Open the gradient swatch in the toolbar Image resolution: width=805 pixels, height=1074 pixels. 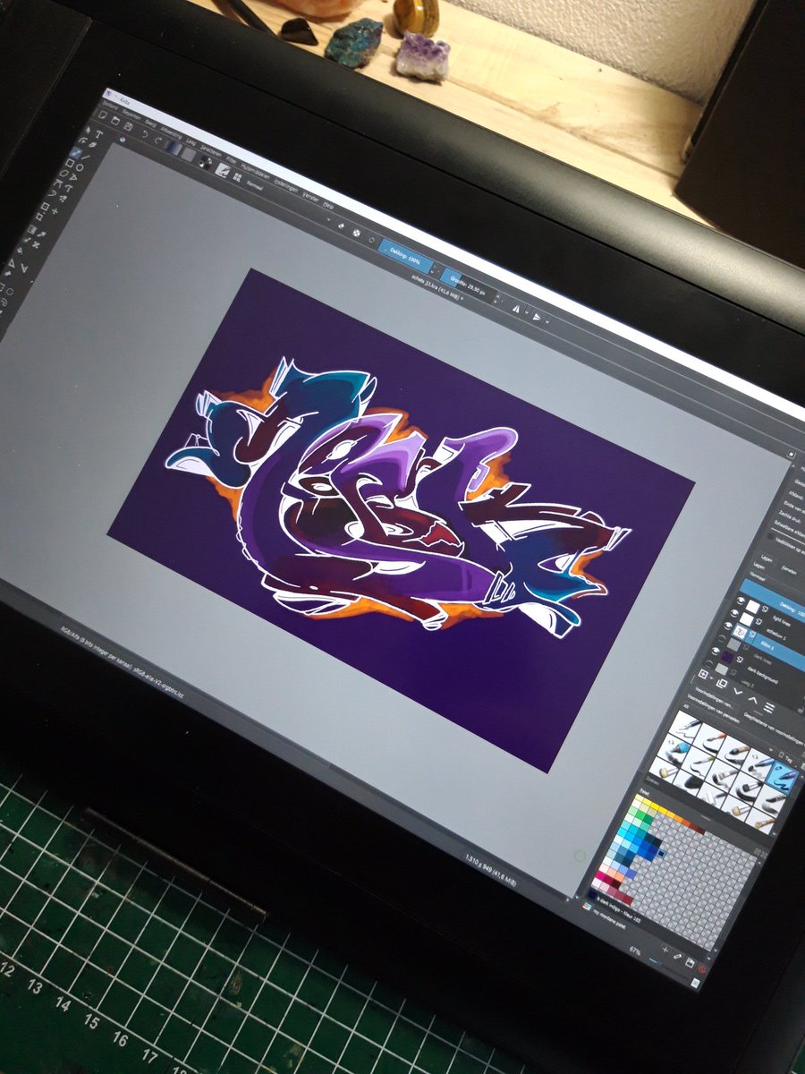tap(173, 148)
